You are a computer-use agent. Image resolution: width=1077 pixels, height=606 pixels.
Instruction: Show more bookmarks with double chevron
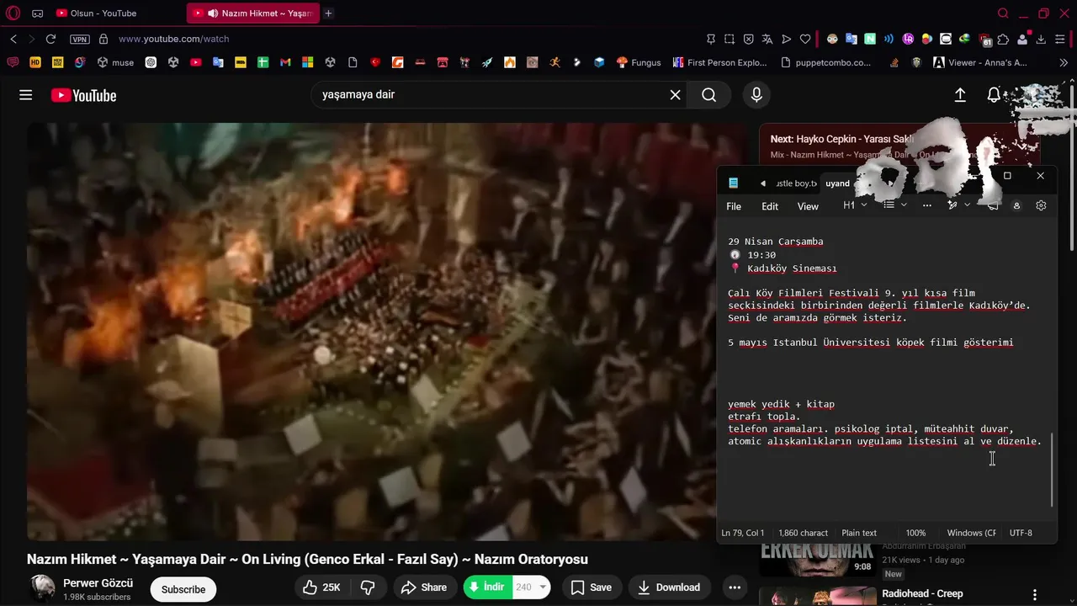(x=1063, y=62)
